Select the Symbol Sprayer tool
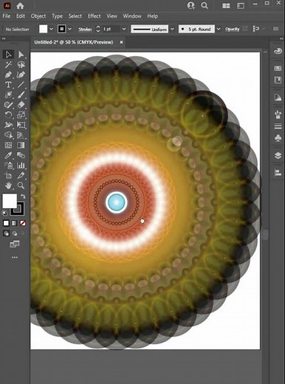Screen dimensions: 285x384 (x=8, y=165)
